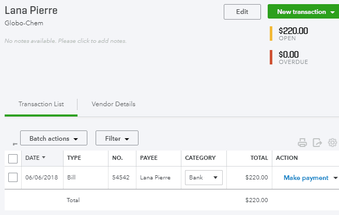Image resolution: width=339 pixels, height=215 pixels.
Task: Click the red $0.00 OVERDUE bar
Action: pos(271,57)
